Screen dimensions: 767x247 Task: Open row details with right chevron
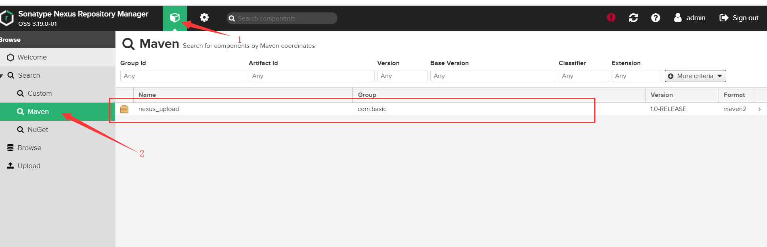759,109
